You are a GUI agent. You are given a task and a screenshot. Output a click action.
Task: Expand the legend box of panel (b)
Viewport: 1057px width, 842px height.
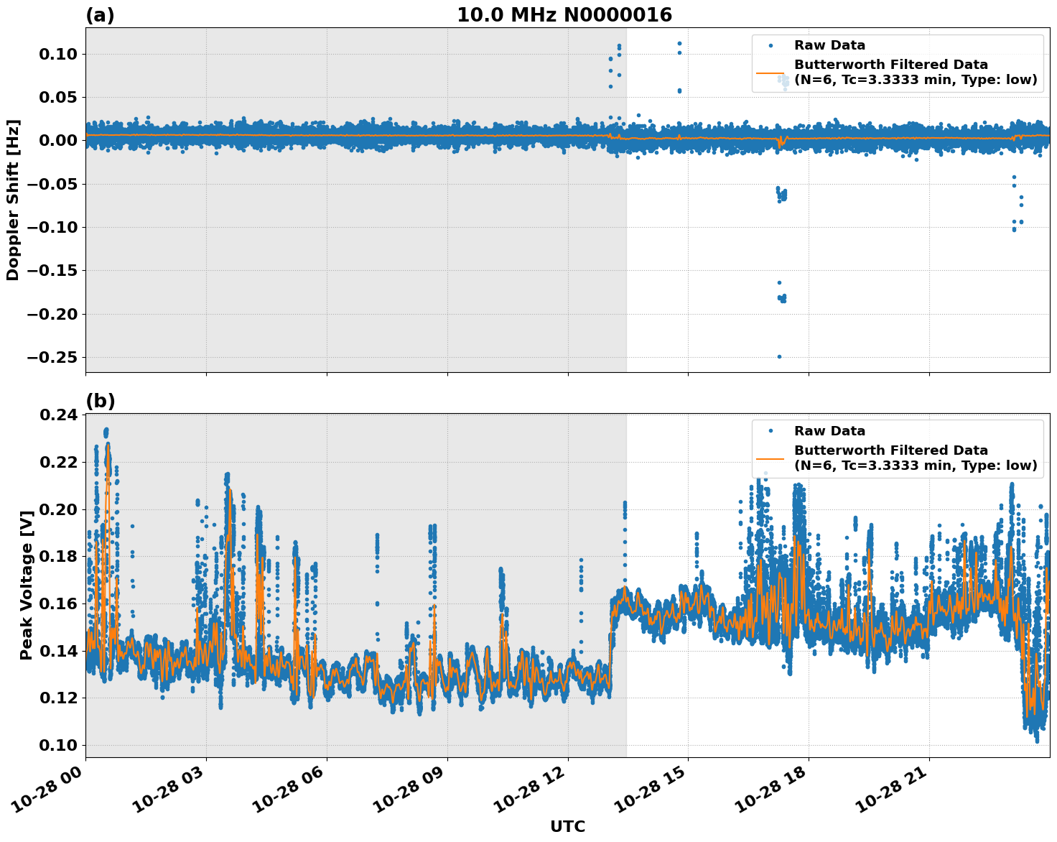[x=898, y=447]
